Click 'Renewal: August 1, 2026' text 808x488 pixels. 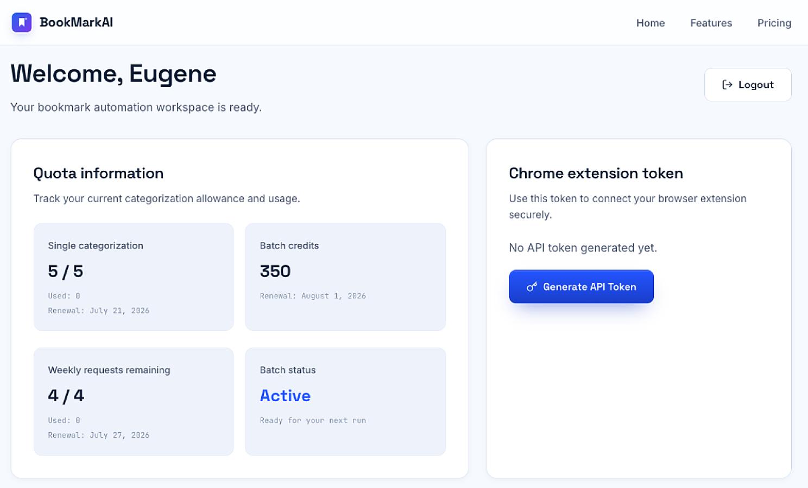point(313,296)
